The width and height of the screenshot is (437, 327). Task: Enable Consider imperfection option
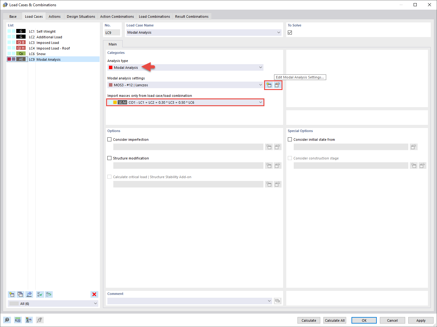109,139
